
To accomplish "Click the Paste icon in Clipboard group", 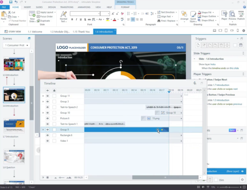I will click(x=4, y=15).
